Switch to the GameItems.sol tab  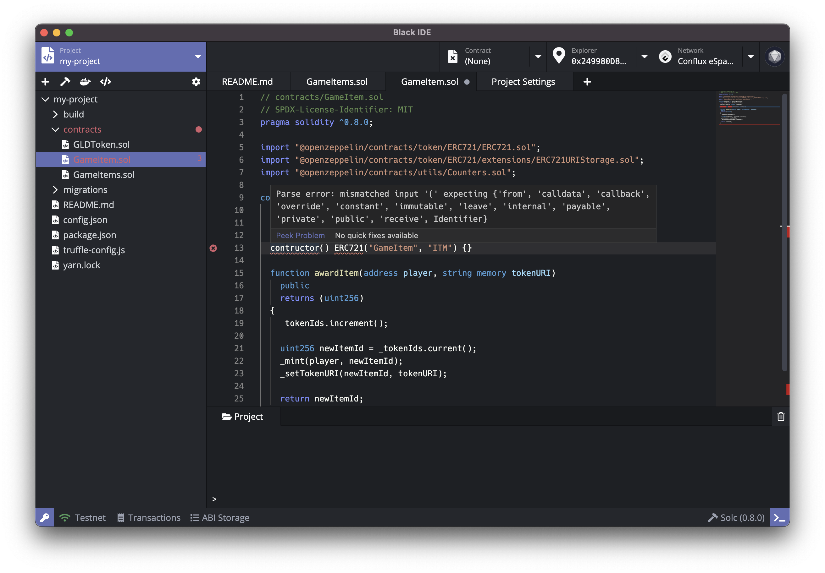(x=337, y=82)
